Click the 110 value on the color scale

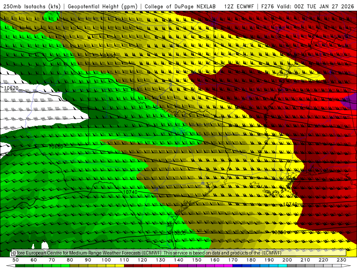click(x=125, y=260)
